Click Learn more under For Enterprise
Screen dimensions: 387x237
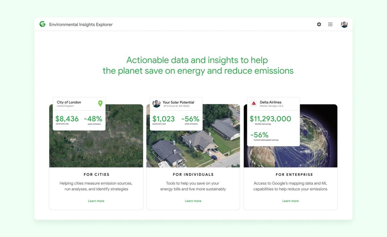point(290,201)
